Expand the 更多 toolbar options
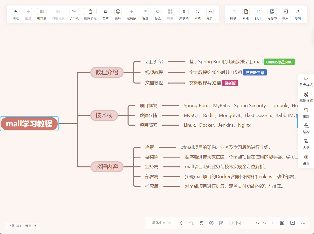Viewport: 314px width, 234px height. [x=210, y=12]
